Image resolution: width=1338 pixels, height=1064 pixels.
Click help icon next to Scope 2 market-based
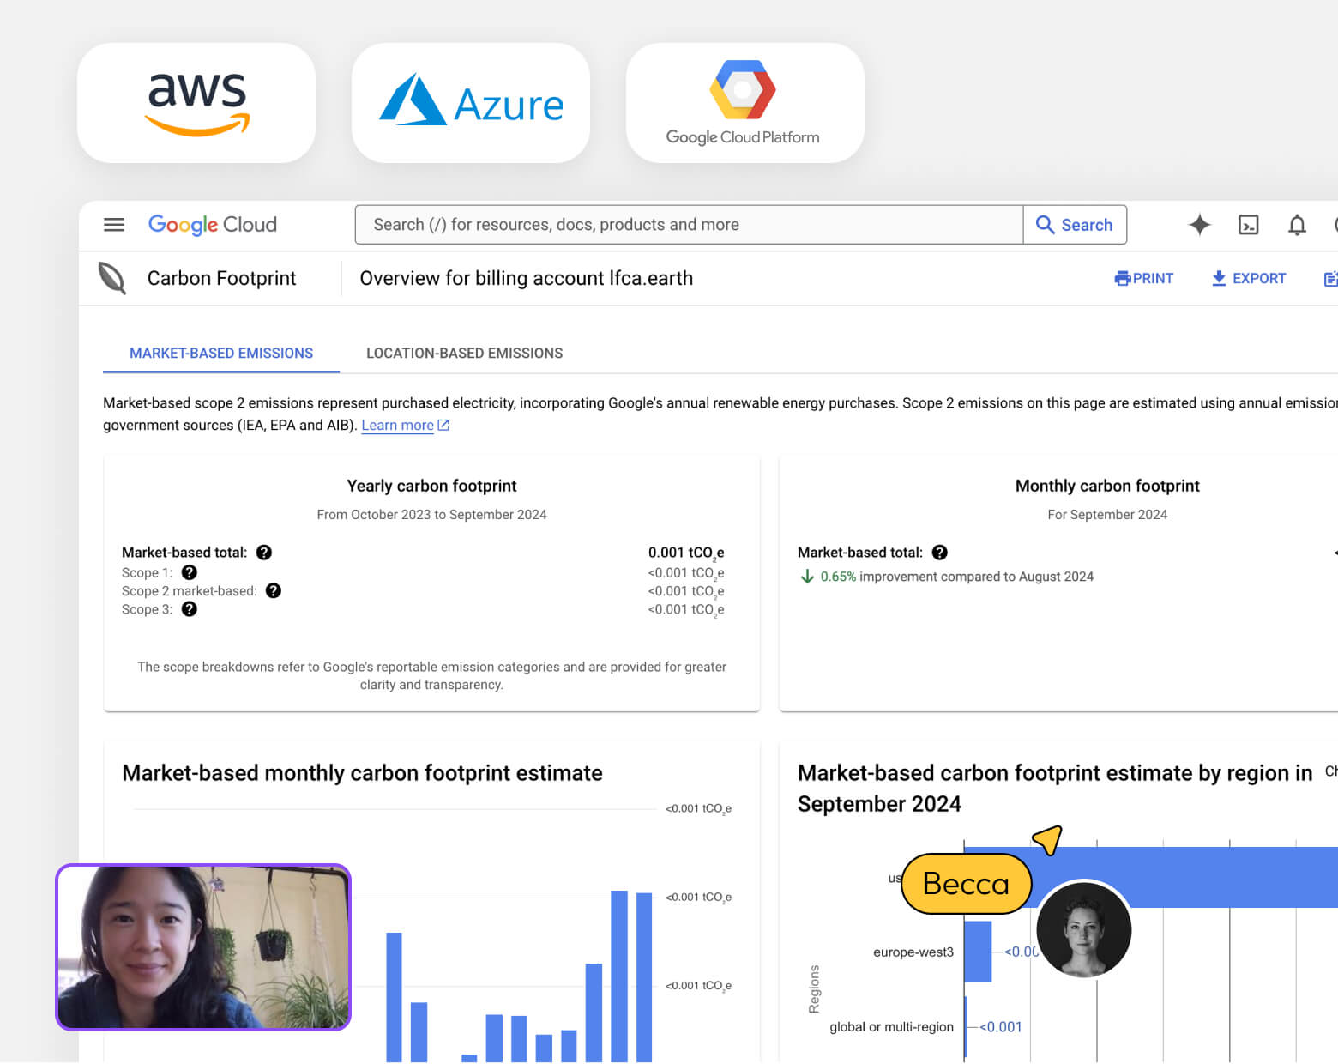[x=274, y=591]
